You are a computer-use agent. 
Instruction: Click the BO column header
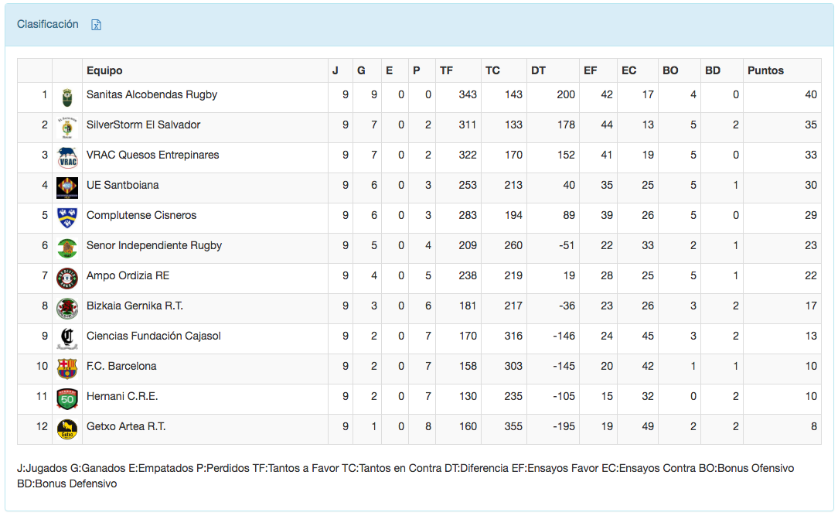click(x=670, y=70)
